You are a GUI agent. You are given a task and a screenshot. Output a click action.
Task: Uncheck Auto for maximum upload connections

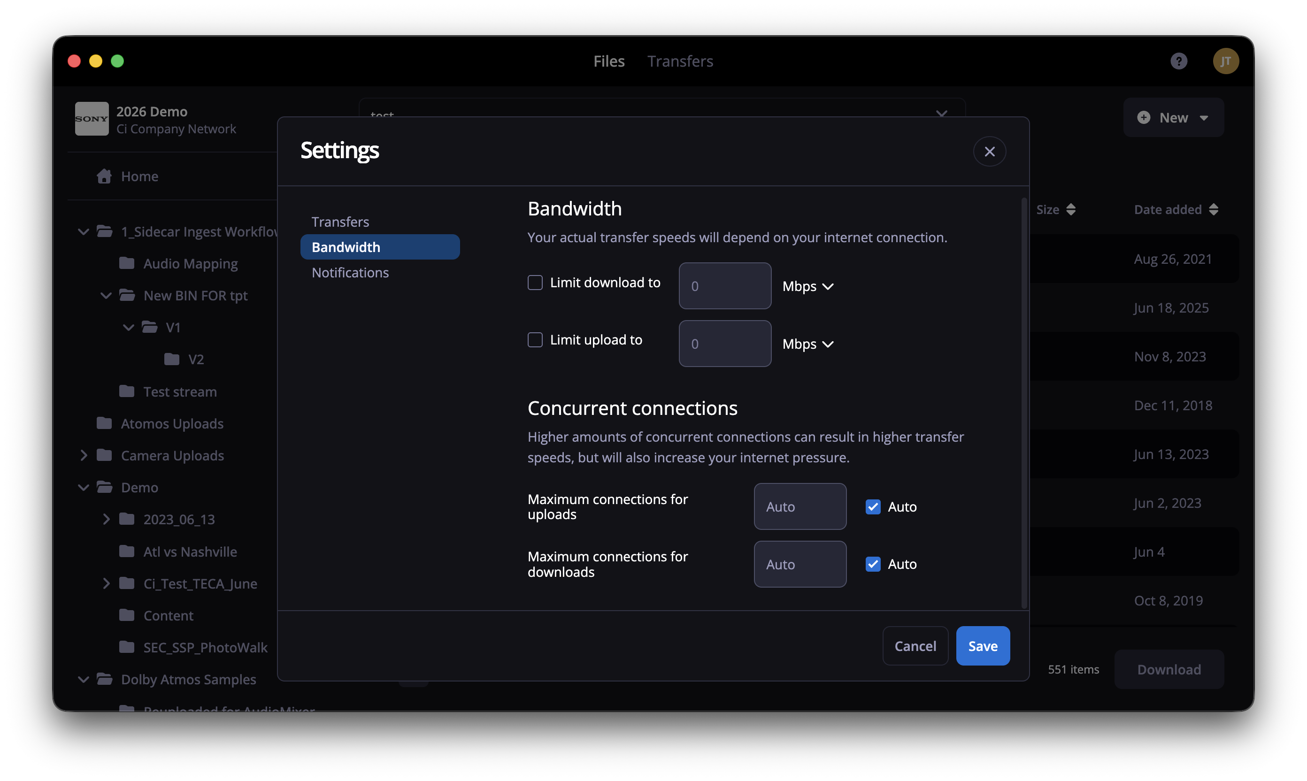click(873, 507)
